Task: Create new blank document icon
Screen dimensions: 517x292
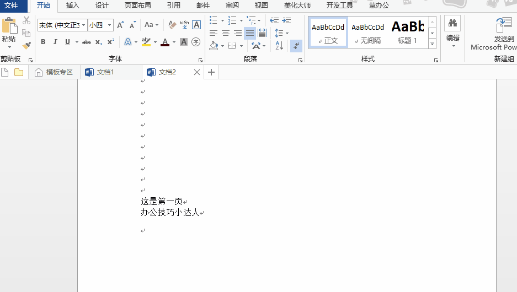Action: [5, 72]
